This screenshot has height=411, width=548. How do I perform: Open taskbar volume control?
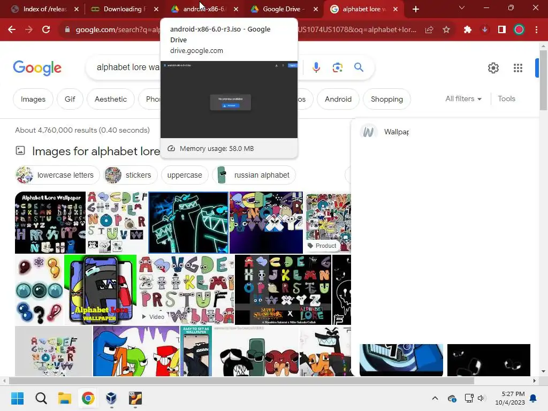pos(481,398)
